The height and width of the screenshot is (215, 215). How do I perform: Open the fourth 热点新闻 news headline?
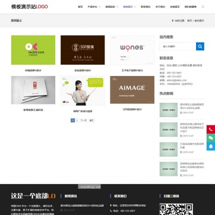192,167
